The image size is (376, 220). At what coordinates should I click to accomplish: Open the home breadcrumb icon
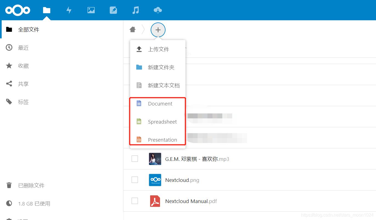[x=133, y=29]
